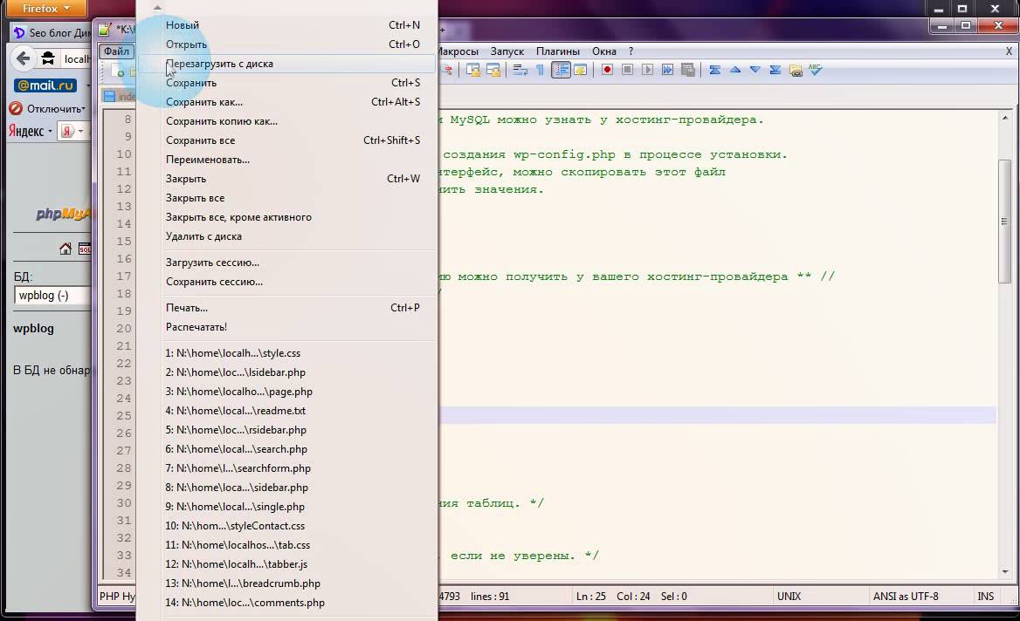Image resolution: width=1020 pixels, height=621 pixels.
Task: Click Firefox back arrow button
Action: 24,58
